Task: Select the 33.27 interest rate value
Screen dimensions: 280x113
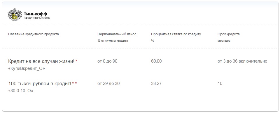Action: 156,83
